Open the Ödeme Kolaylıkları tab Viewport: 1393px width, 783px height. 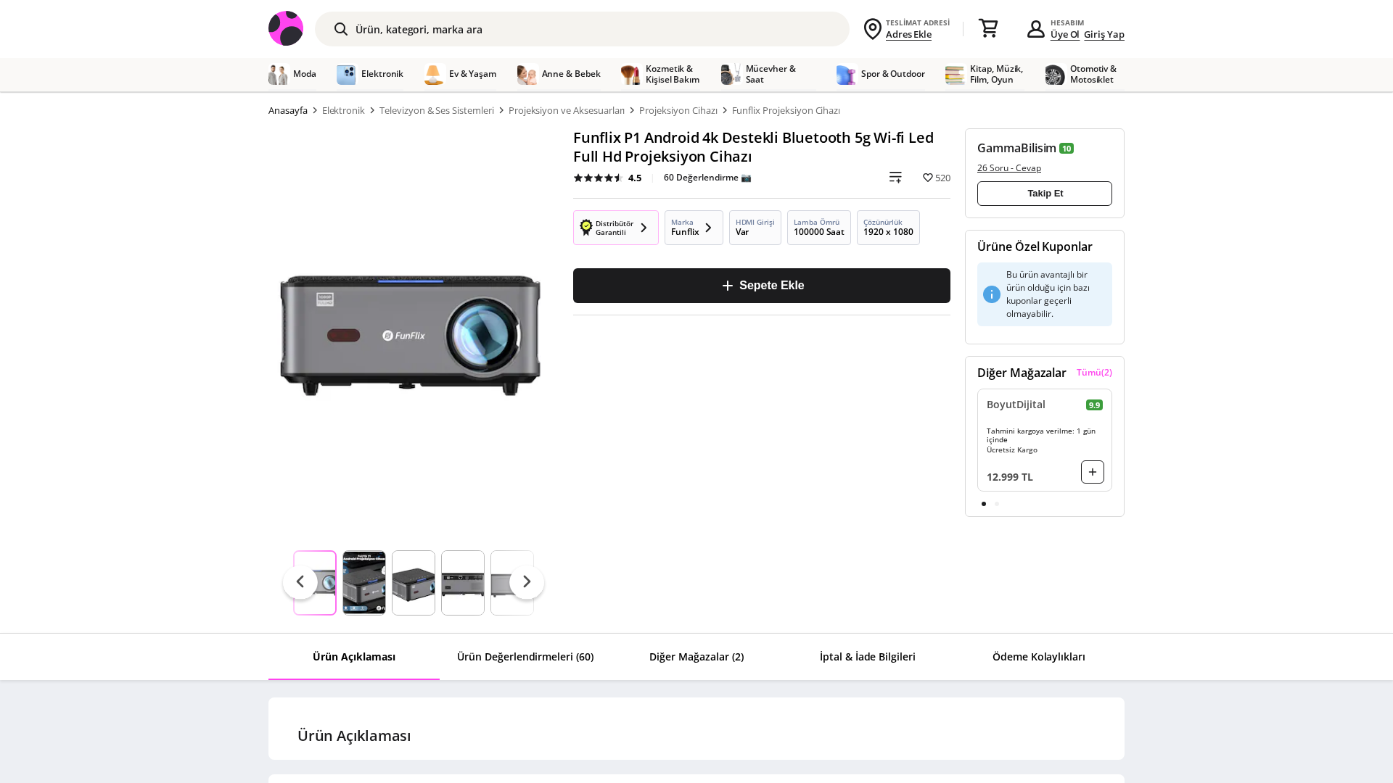[1038, 657]
